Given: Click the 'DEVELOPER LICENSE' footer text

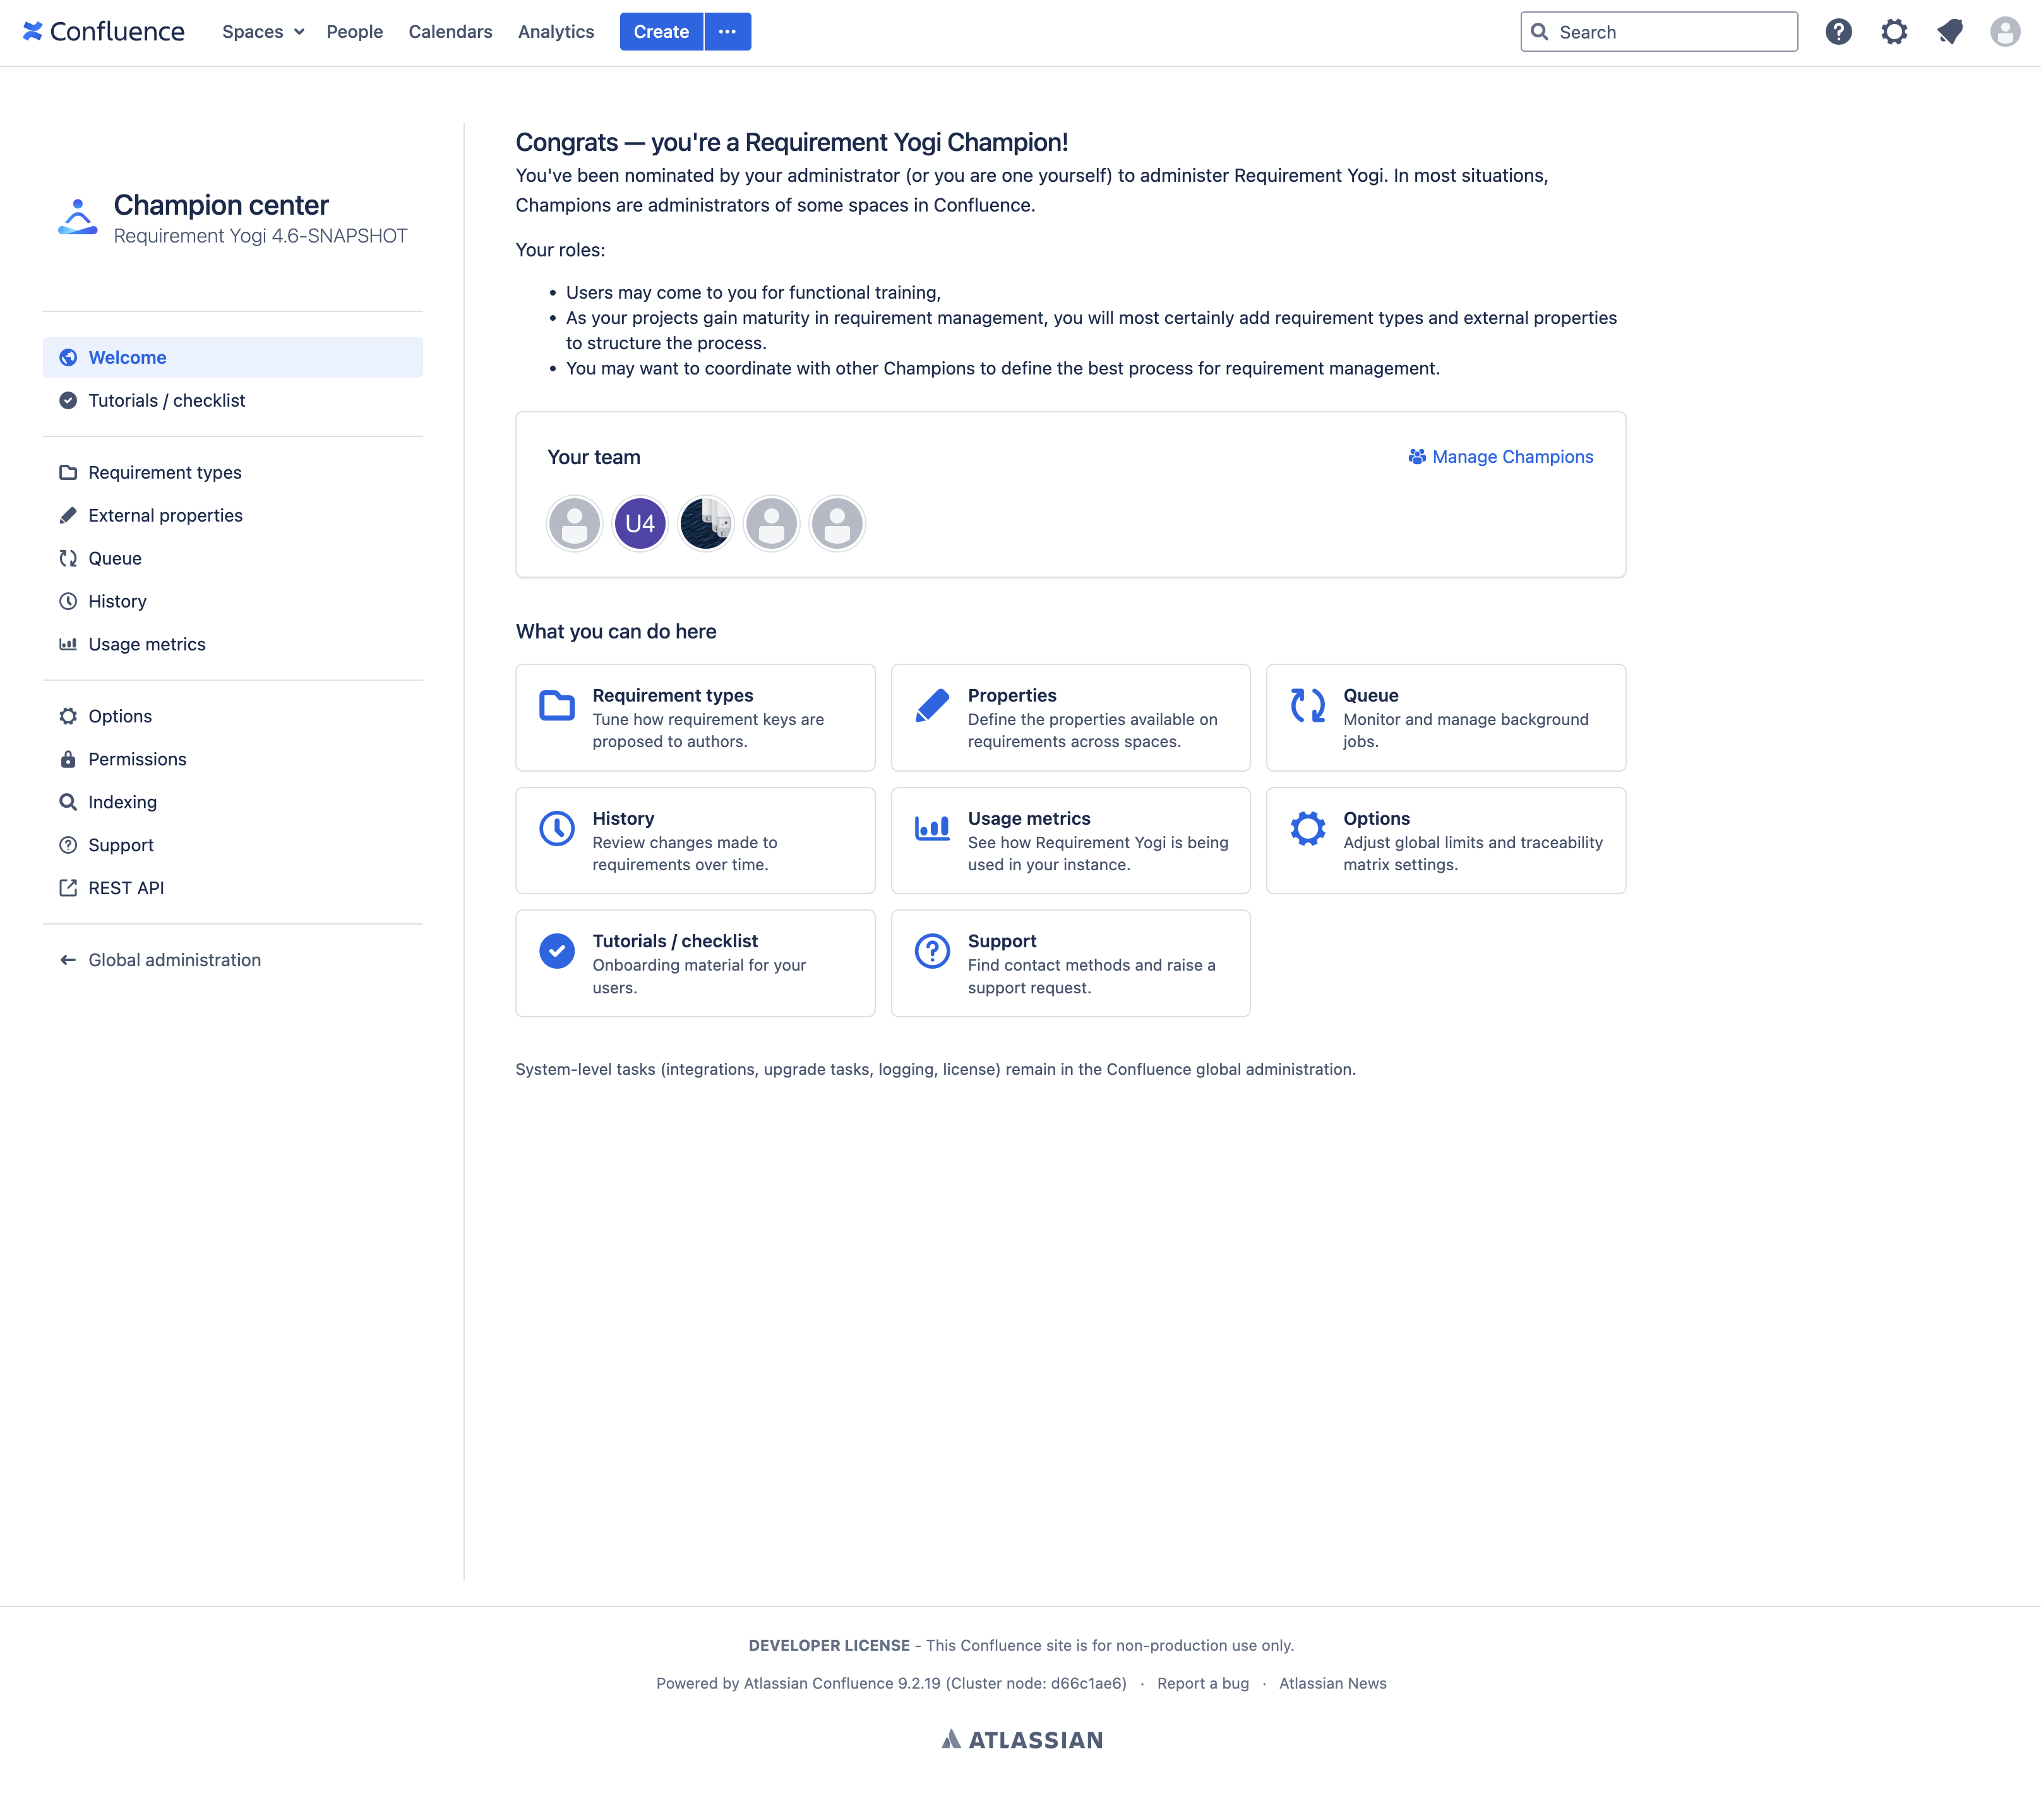Looking at the screenshot, I should coord(829,1646).
